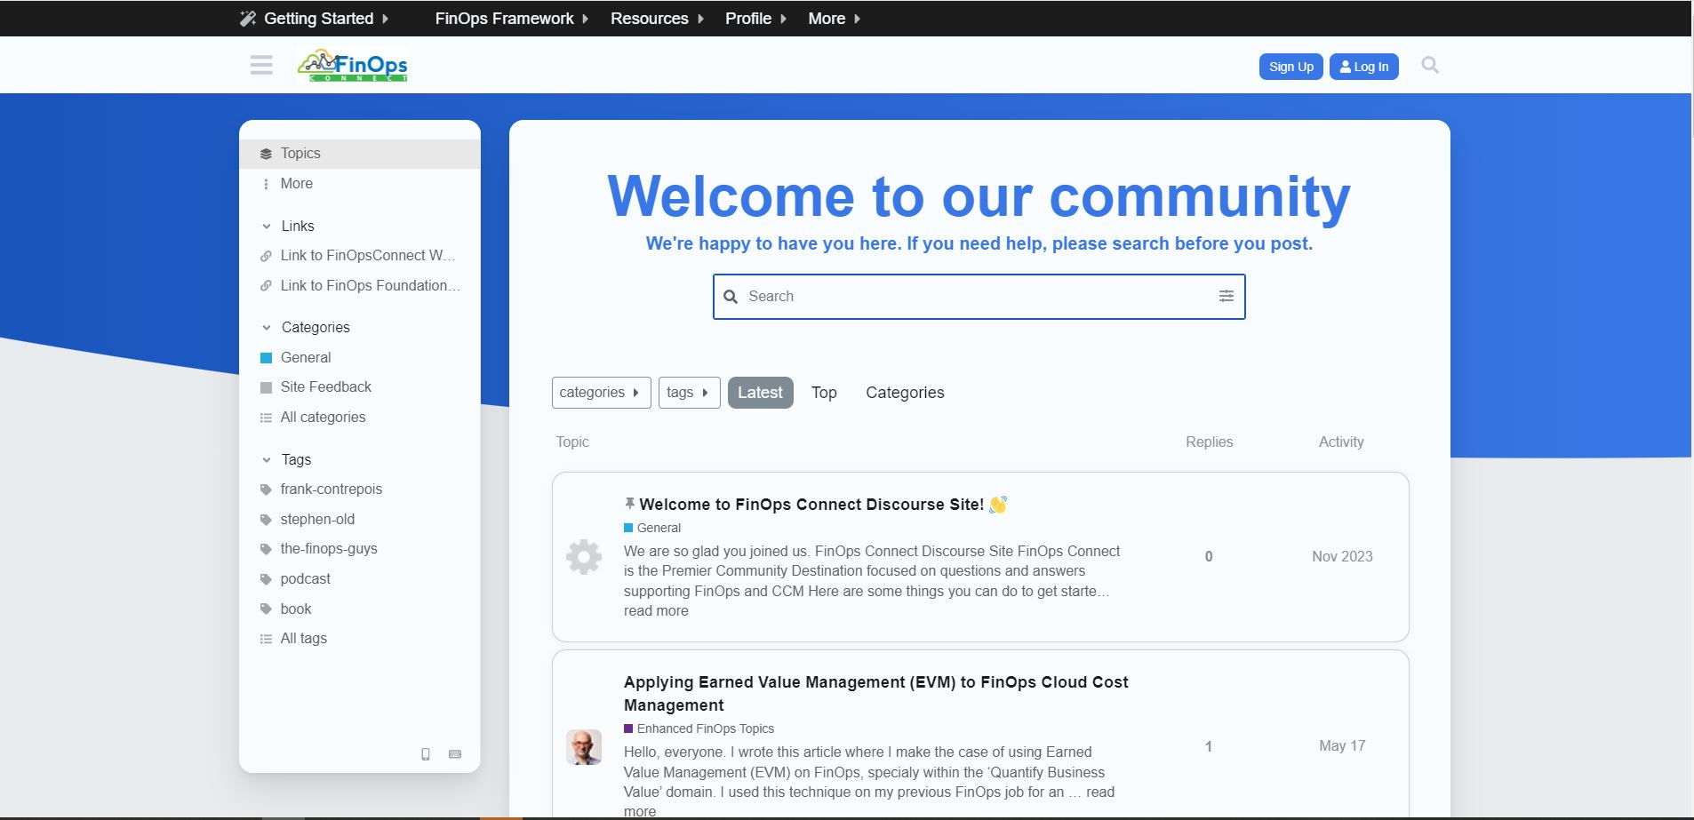The width and height of the screenshot is (1694, 820).
Task: Click the General badge under the Welcome topic
Action: [652, 528]
